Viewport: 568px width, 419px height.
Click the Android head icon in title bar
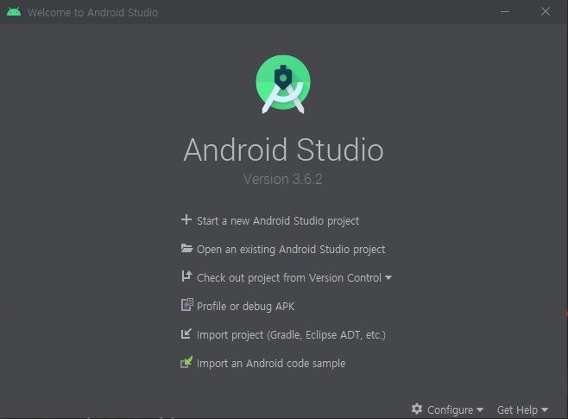[14, 12]
